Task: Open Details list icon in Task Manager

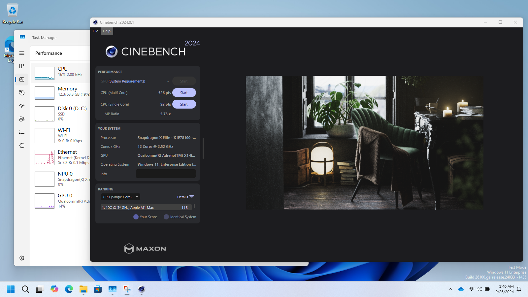Action: tap(22, 132)
